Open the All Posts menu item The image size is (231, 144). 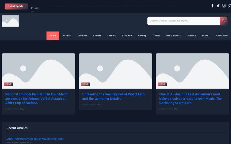(67, 36)
